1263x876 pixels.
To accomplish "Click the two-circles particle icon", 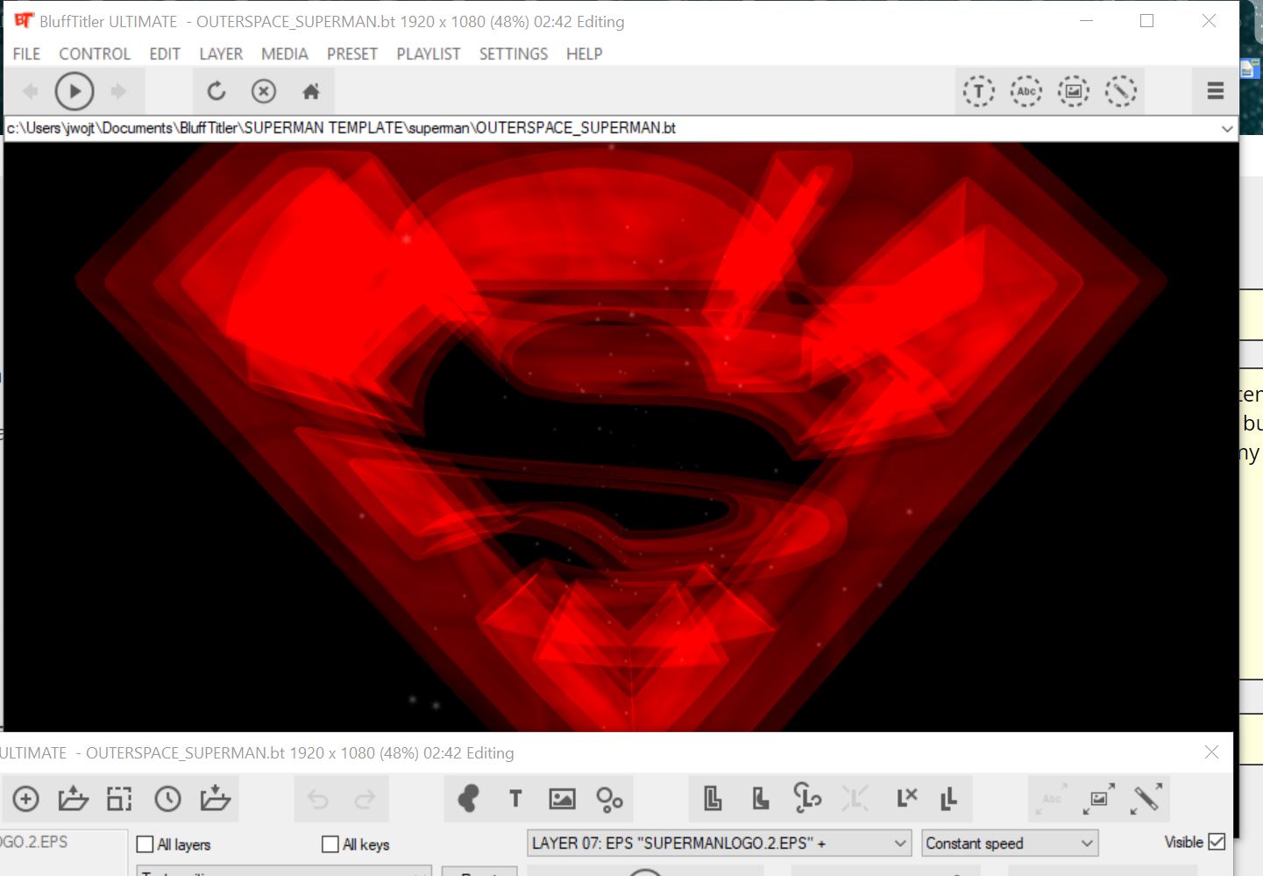I will point(609,799).
